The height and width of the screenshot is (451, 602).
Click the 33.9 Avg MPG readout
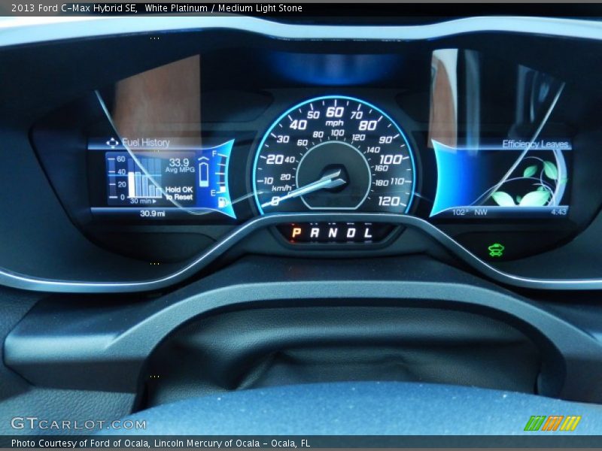coord(179,165)
